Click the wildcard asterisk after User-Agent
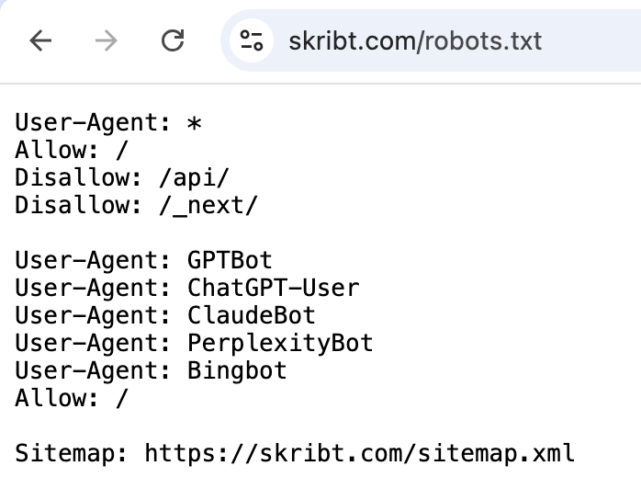The height and width of the screenshot is (500, 641). pyautogui.click(x=193, y=122)
